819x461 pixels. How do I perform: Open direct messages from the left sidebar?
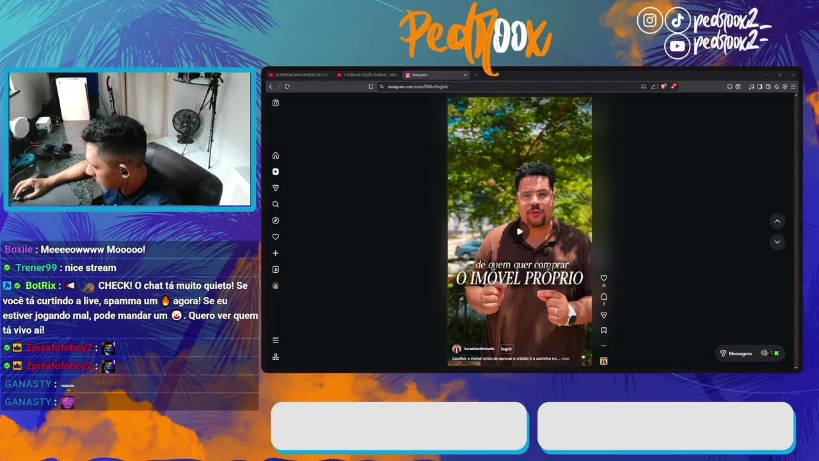click(x=276, y=188)
